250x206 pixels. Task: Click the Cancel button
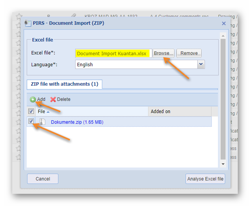43,179
